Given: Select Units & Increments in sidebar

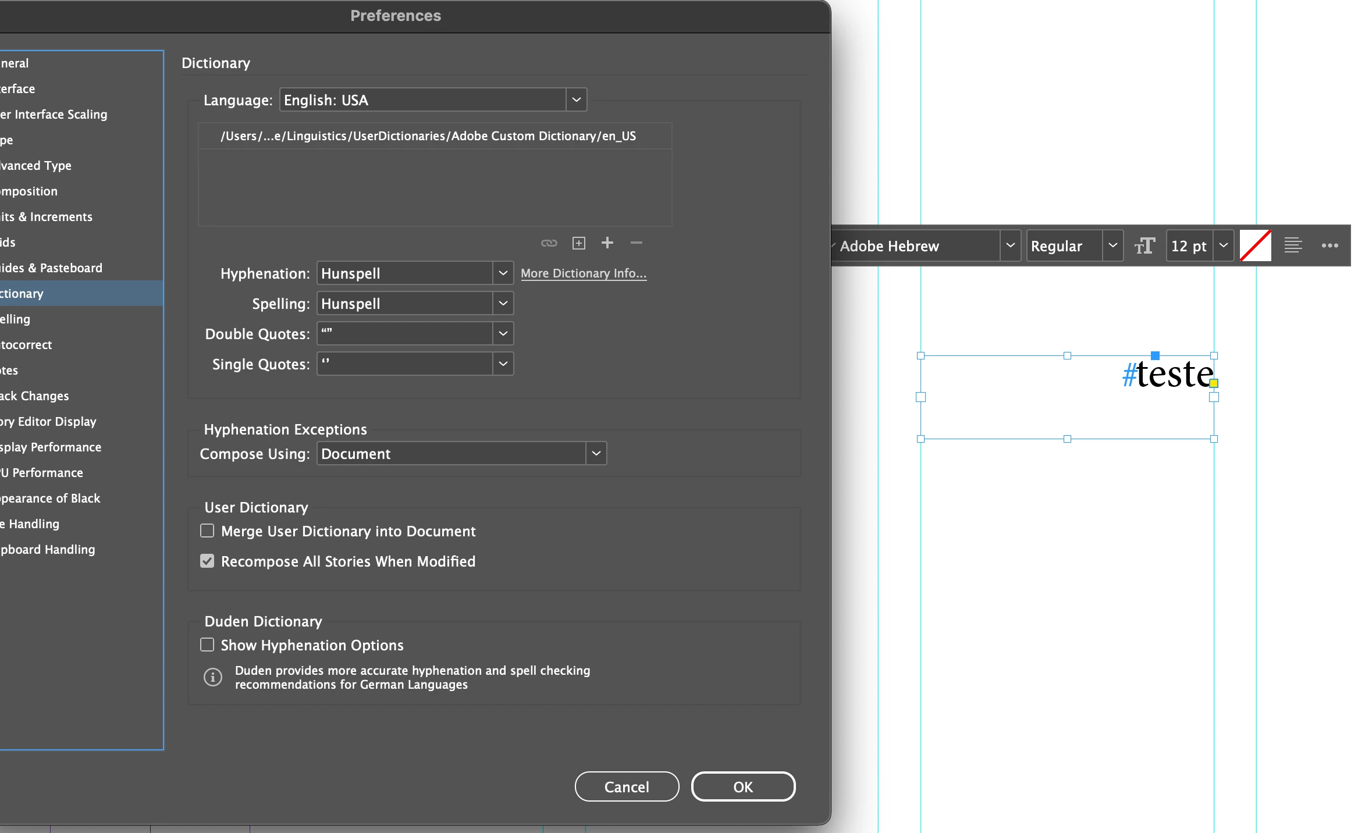Looking at the screenshot, I should coord(47,217).
